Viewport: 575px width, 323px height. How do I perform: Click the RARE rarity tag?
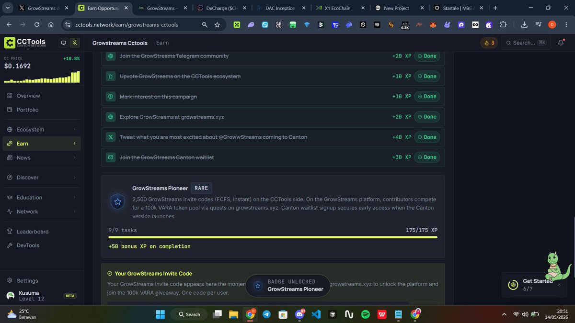pos(201,188)
